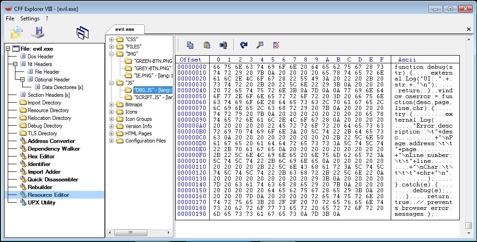Select Section Headers [x] entry
477x242 pixels.
point(49,95)
